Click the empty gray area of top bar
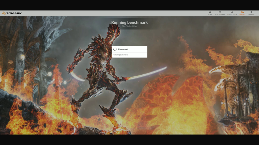 coord(114,13)
